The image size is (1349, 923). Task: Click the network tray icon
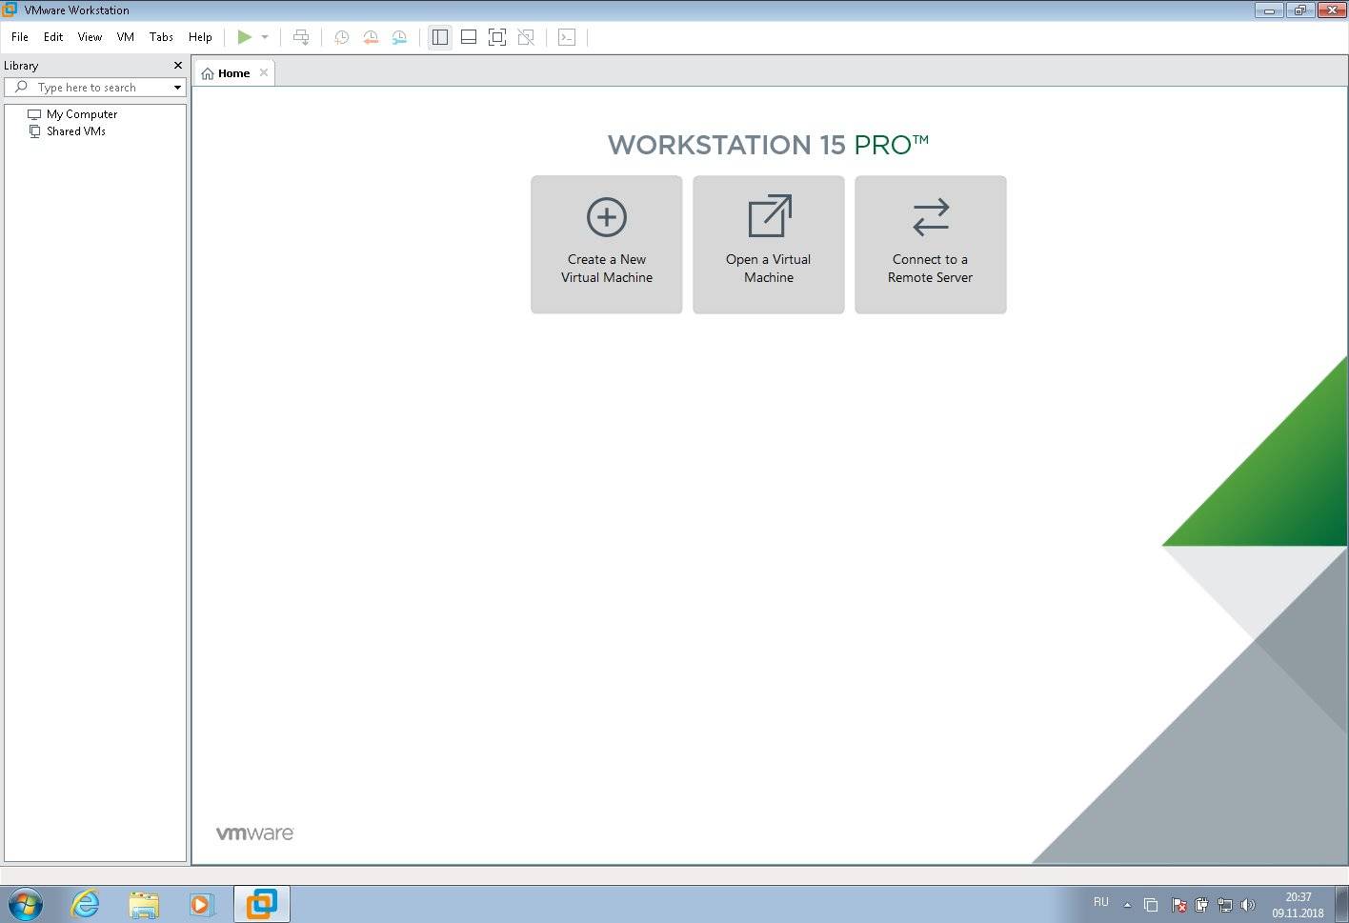[1225, 905]
